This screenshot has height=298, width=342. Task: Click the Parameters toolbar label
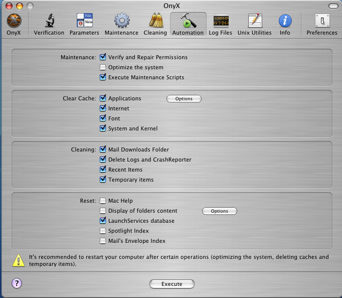pos(84,33)
